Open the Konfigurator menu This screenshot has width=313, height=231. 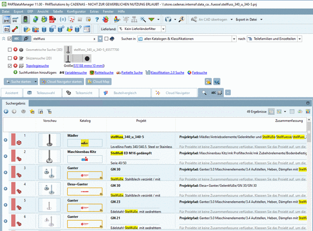(x=76, y=11)
